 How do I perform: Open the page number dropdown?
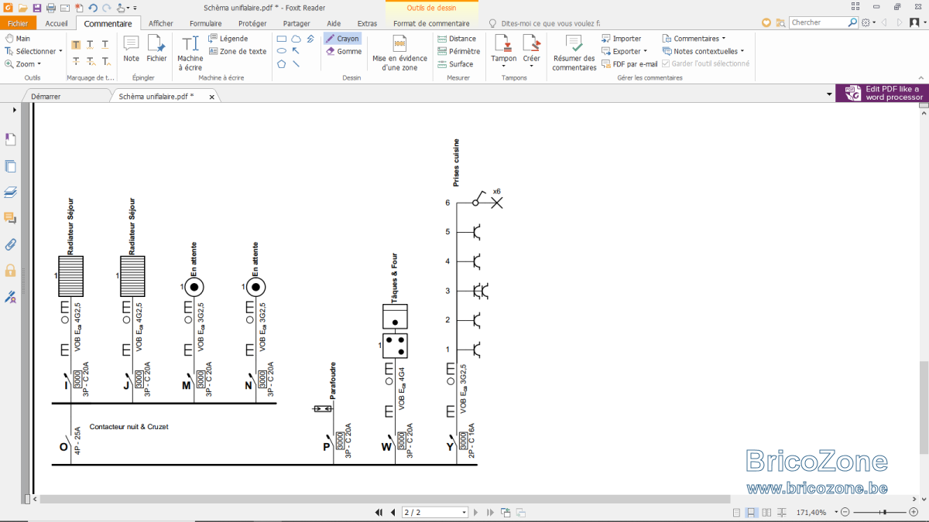pos(464,512)
